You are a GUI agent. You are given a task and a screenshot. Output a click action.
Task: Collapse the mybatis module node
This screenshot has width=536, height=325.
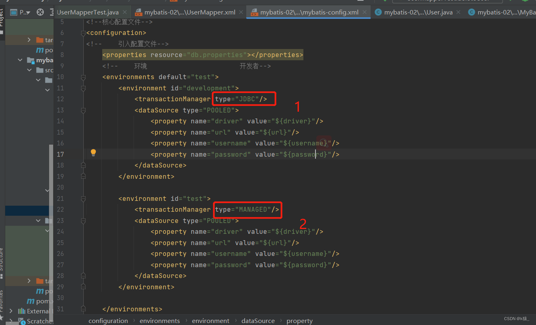20,60
